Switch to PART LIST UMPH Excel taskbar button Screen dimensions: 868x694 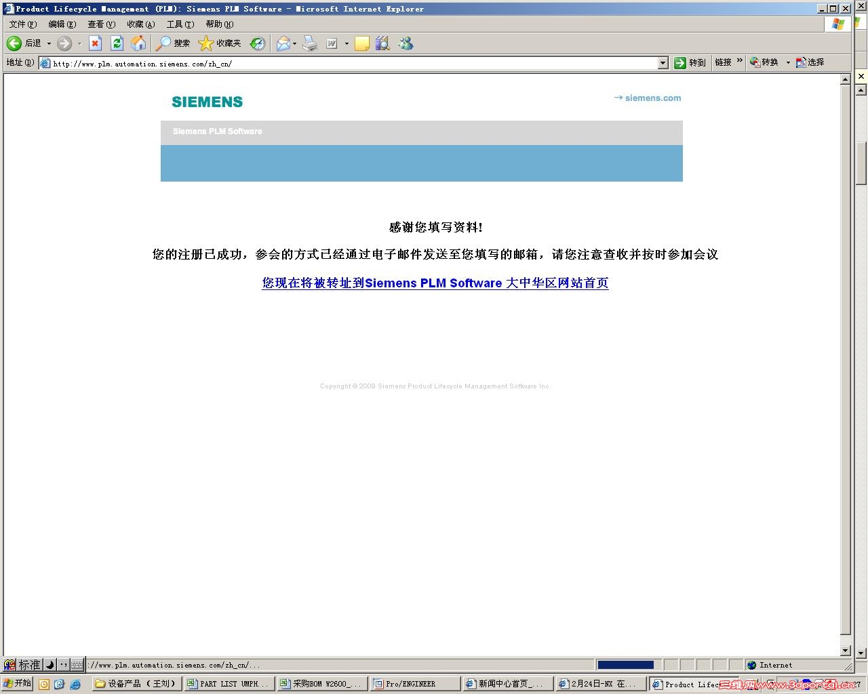pos(229,684)
